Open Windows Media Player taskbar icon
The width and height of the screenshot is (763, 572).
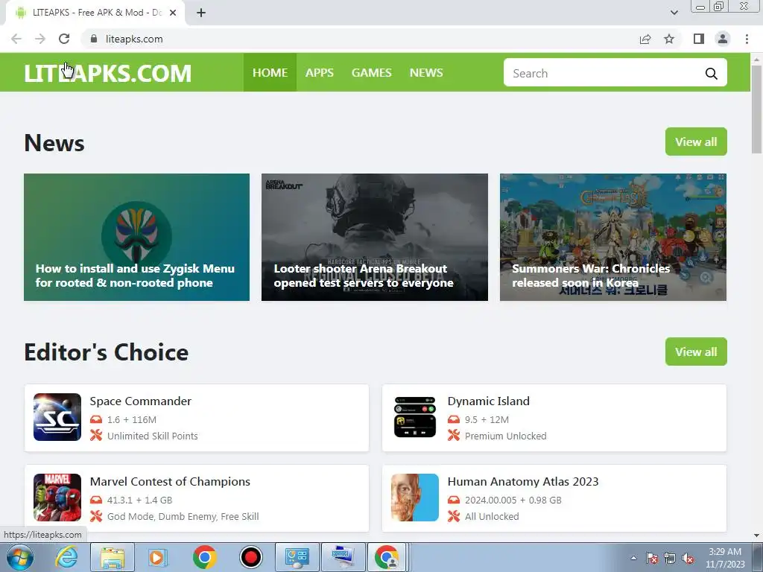tap(157, 557)
